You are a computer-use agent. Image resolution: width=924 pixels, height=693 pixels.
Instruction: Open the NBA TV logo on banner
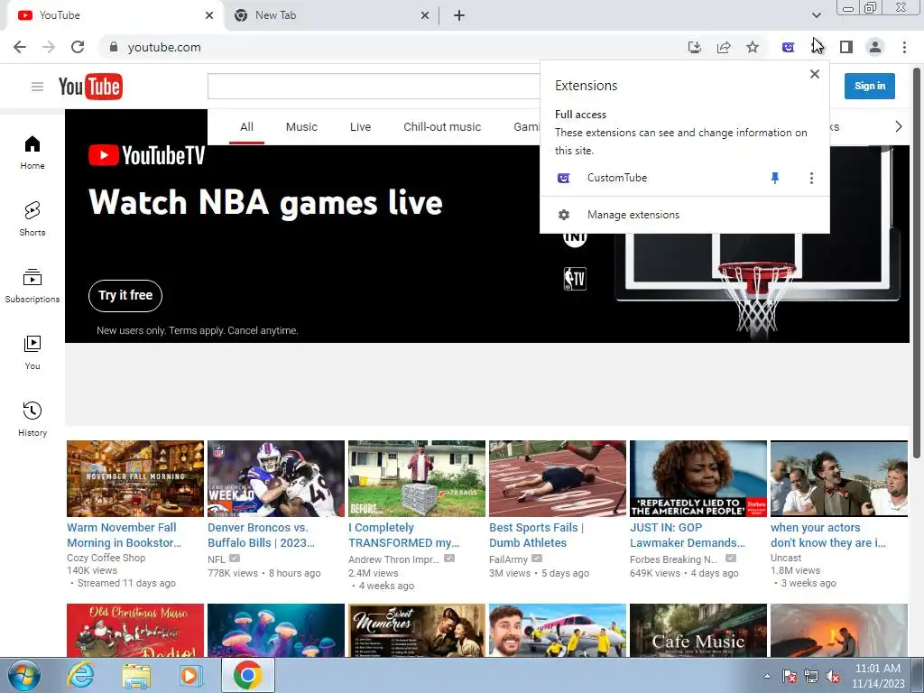pyautogui.click(x=575, y=279)
